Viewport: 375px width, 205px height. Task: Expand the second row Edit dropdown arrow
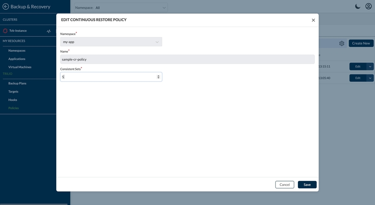coord(370,78)
